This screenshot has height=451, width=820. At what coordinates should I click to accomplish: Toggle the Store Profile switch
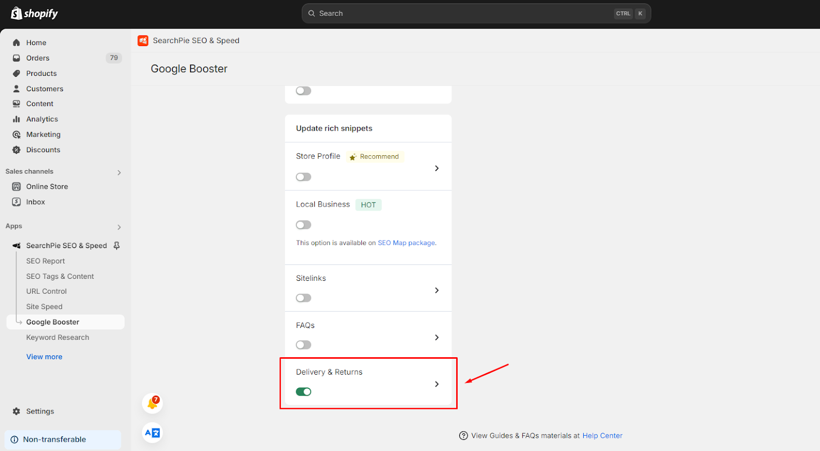pyautogui.click(x=303, y=177)
